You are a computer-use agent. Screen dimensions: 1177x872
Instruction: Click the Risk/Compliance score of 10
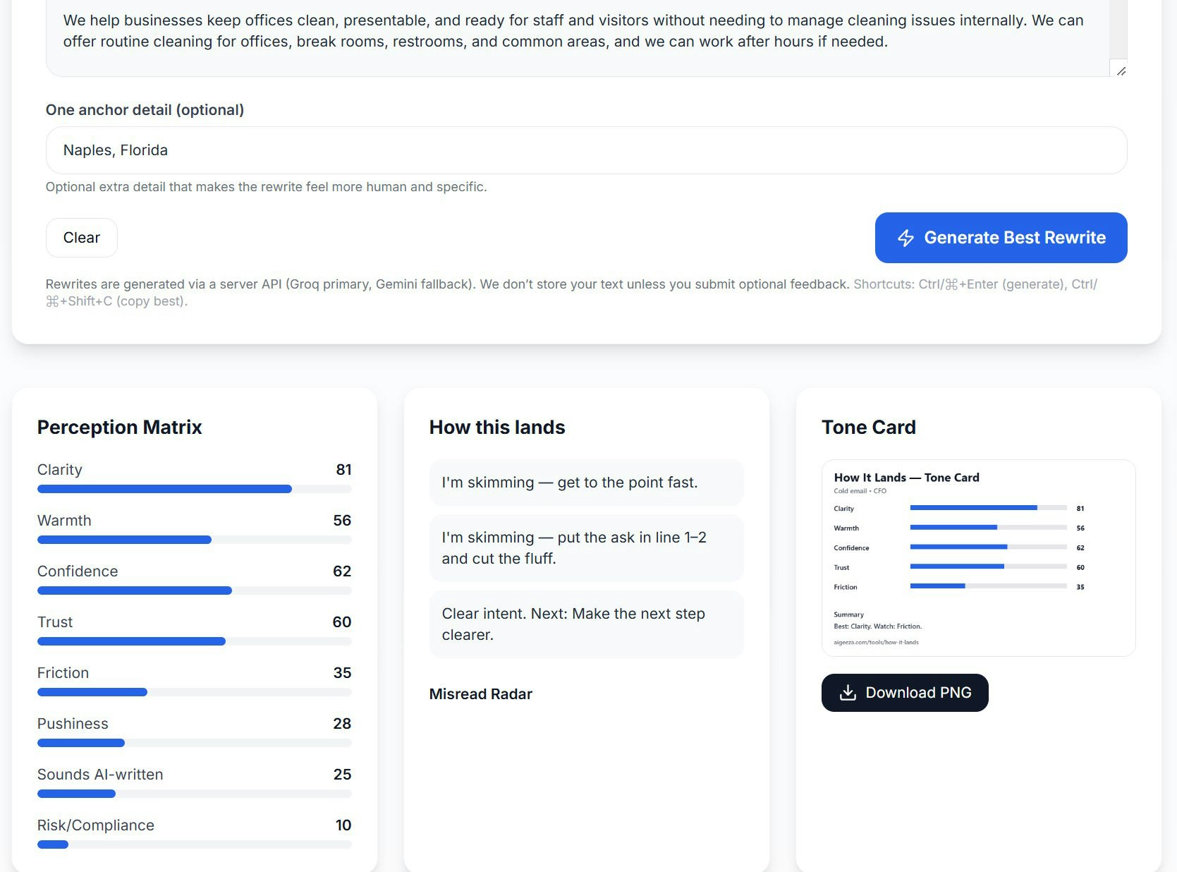click(343, 825)
